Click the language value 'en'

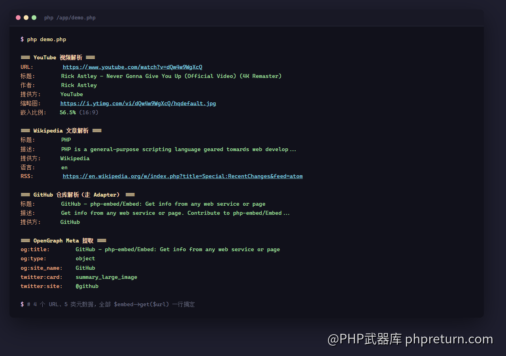[64, 168]
